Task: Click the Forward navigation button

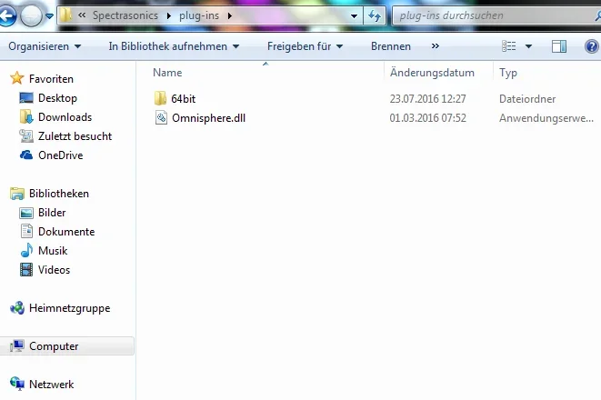Action: (31, 16)
